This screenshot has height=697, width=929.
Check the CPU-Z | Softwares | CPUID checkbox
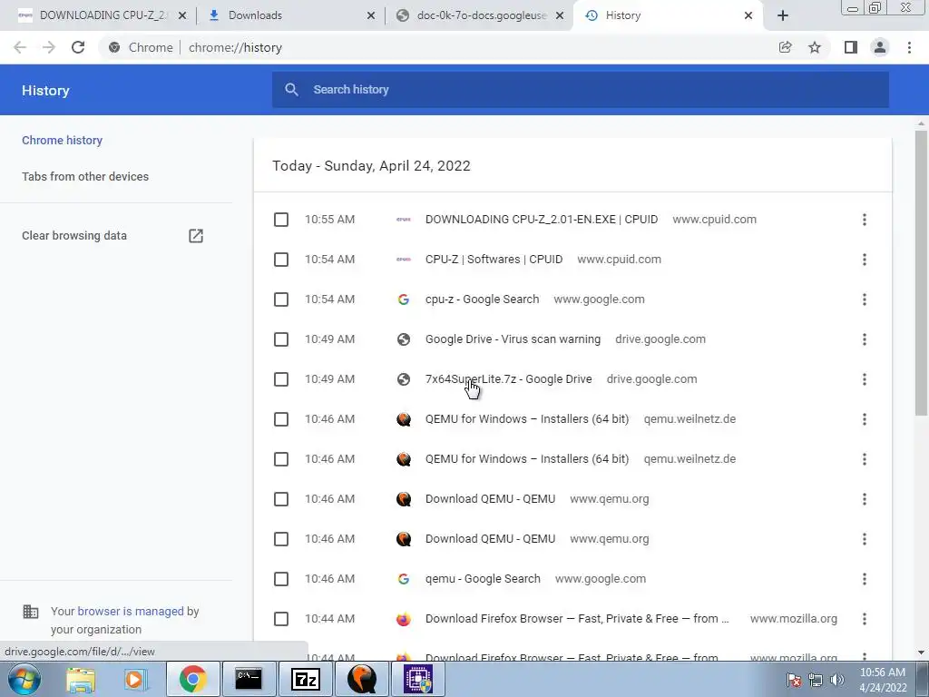click(281, 260)
